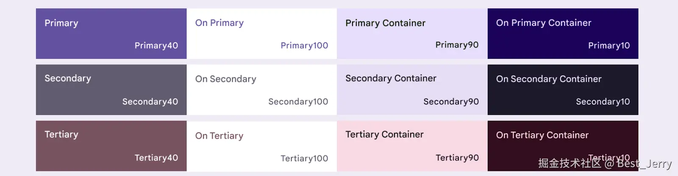Click the Tertiary100 tone label text
The image size is (678, 176).
coord(304,158)
